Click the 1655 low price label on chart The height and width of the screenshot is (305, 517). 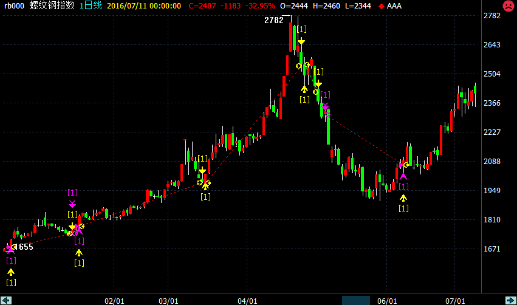(x=24, y=247)
